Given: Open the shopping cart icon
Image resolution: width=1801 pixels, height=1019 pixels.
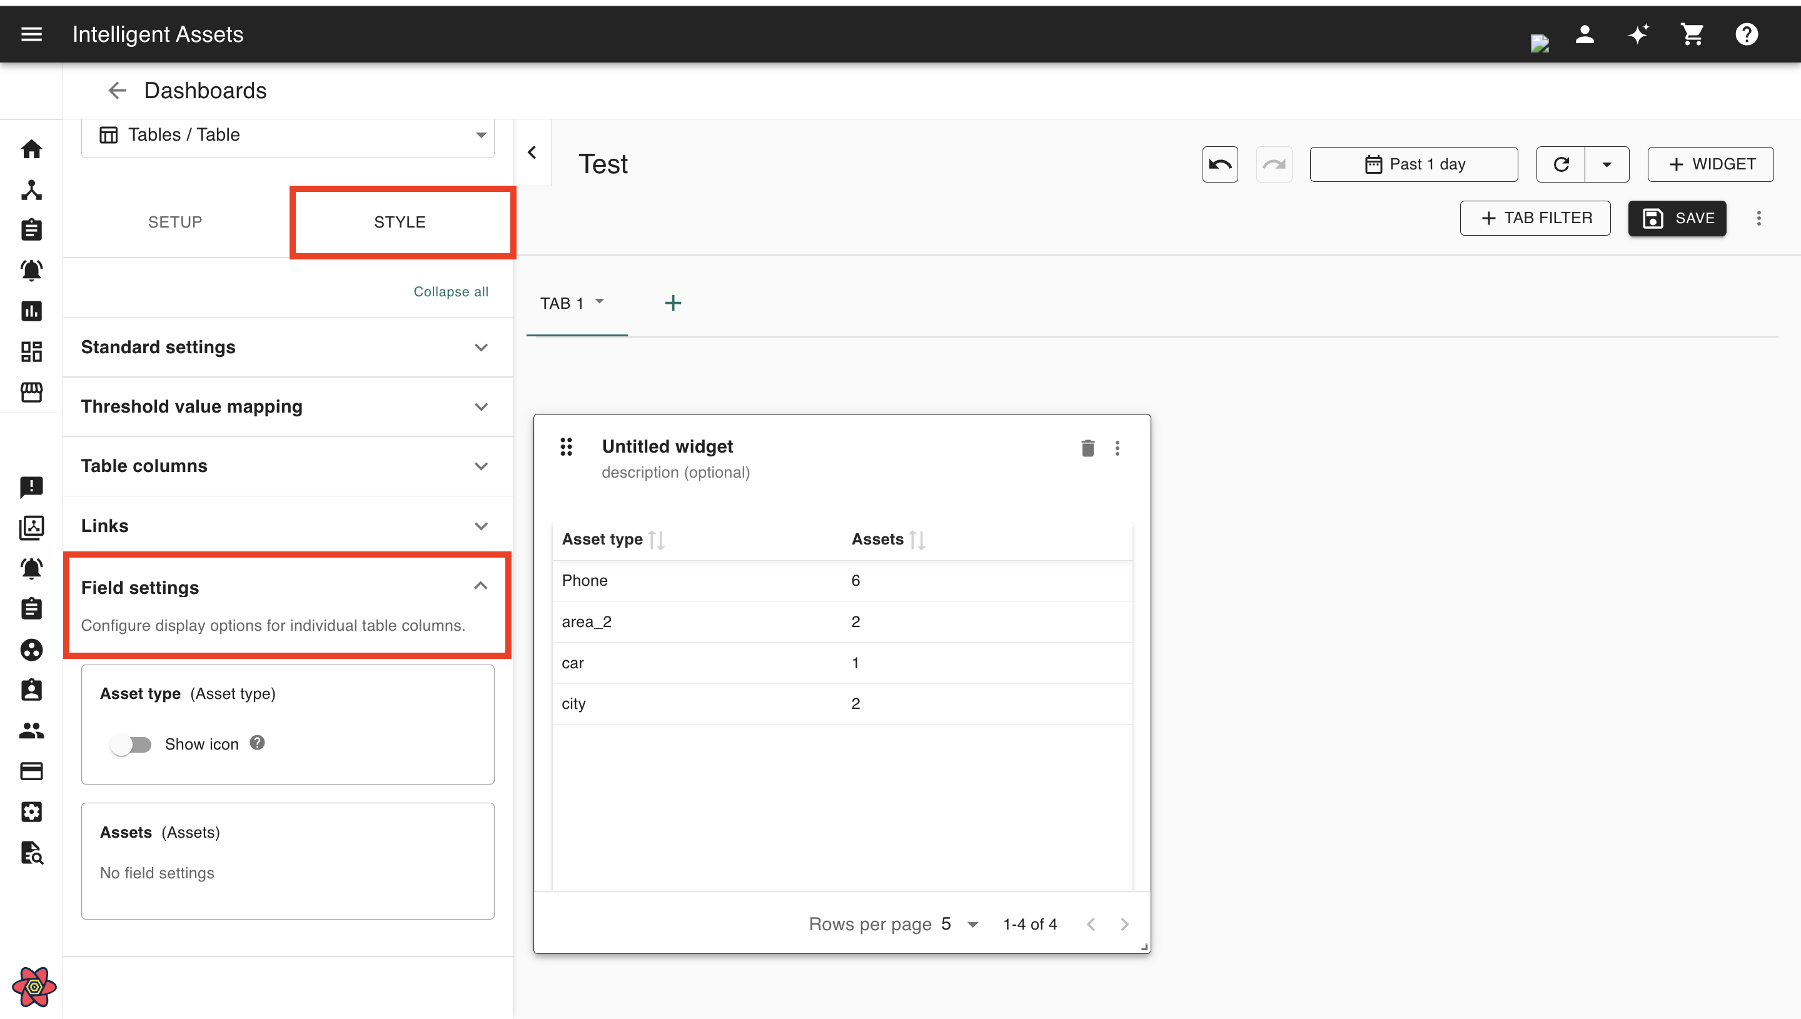Looking at the screenshot, I should click(1692, 34).
